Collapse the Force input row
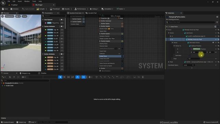This screenshot has height=124, width=220. coord(167,30)
